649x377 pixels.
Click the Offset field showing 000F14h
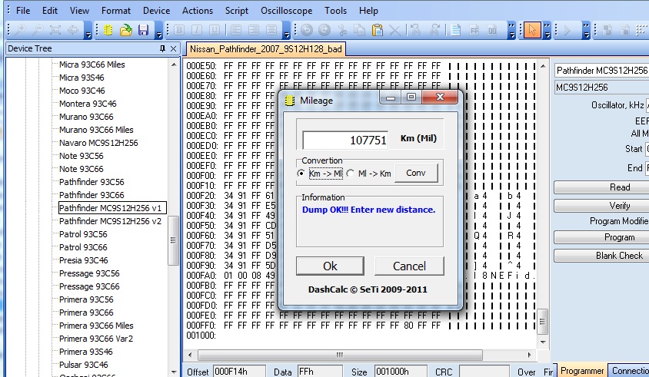(x=239, y=371)
